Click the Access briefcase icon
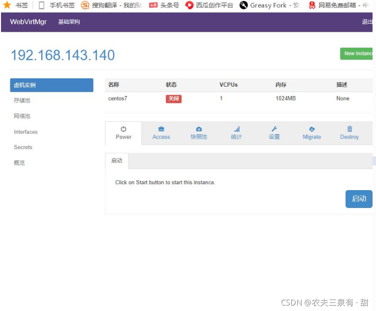The width and height of the screenshot is (376, 311). pyautogui.click(x=161, y=129)
